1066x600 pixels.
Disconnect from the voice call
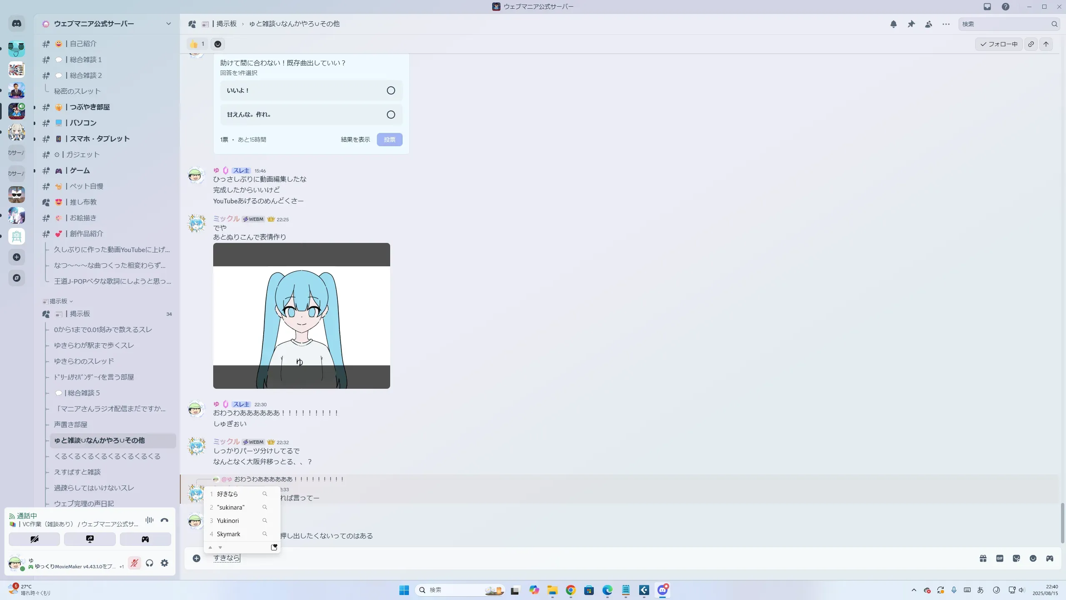click(164, 520)
